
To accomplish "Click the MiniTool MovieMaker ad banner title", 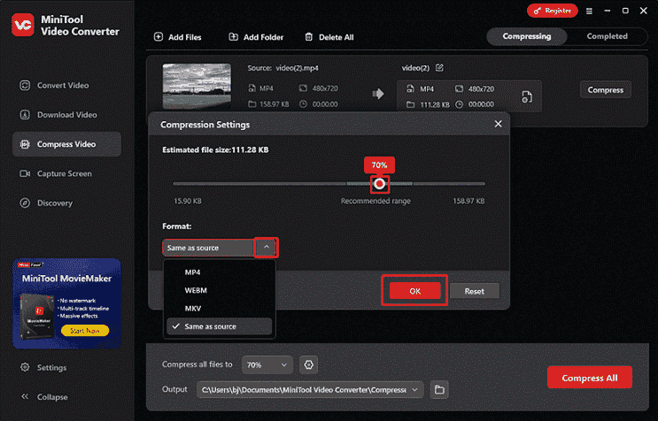I will [66, 278].
